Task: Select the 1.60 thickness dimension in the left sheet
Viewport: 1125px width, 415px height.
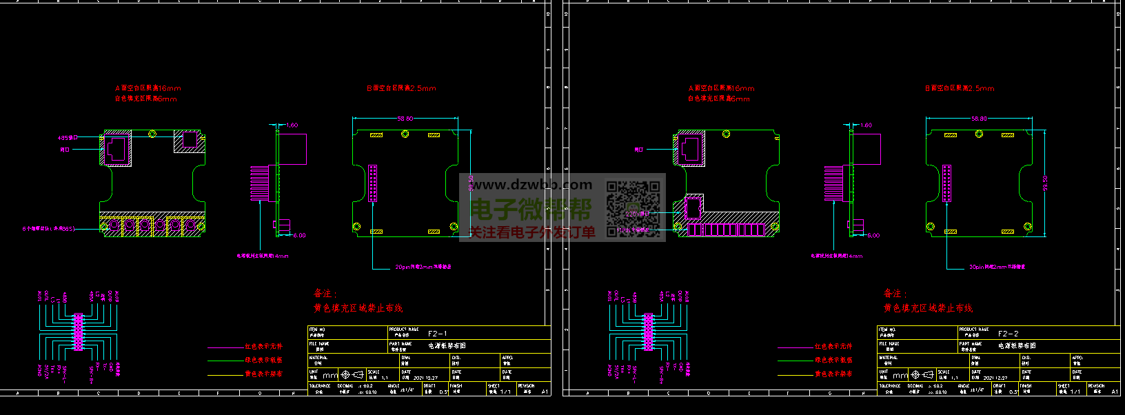Action: click(292, 125)
